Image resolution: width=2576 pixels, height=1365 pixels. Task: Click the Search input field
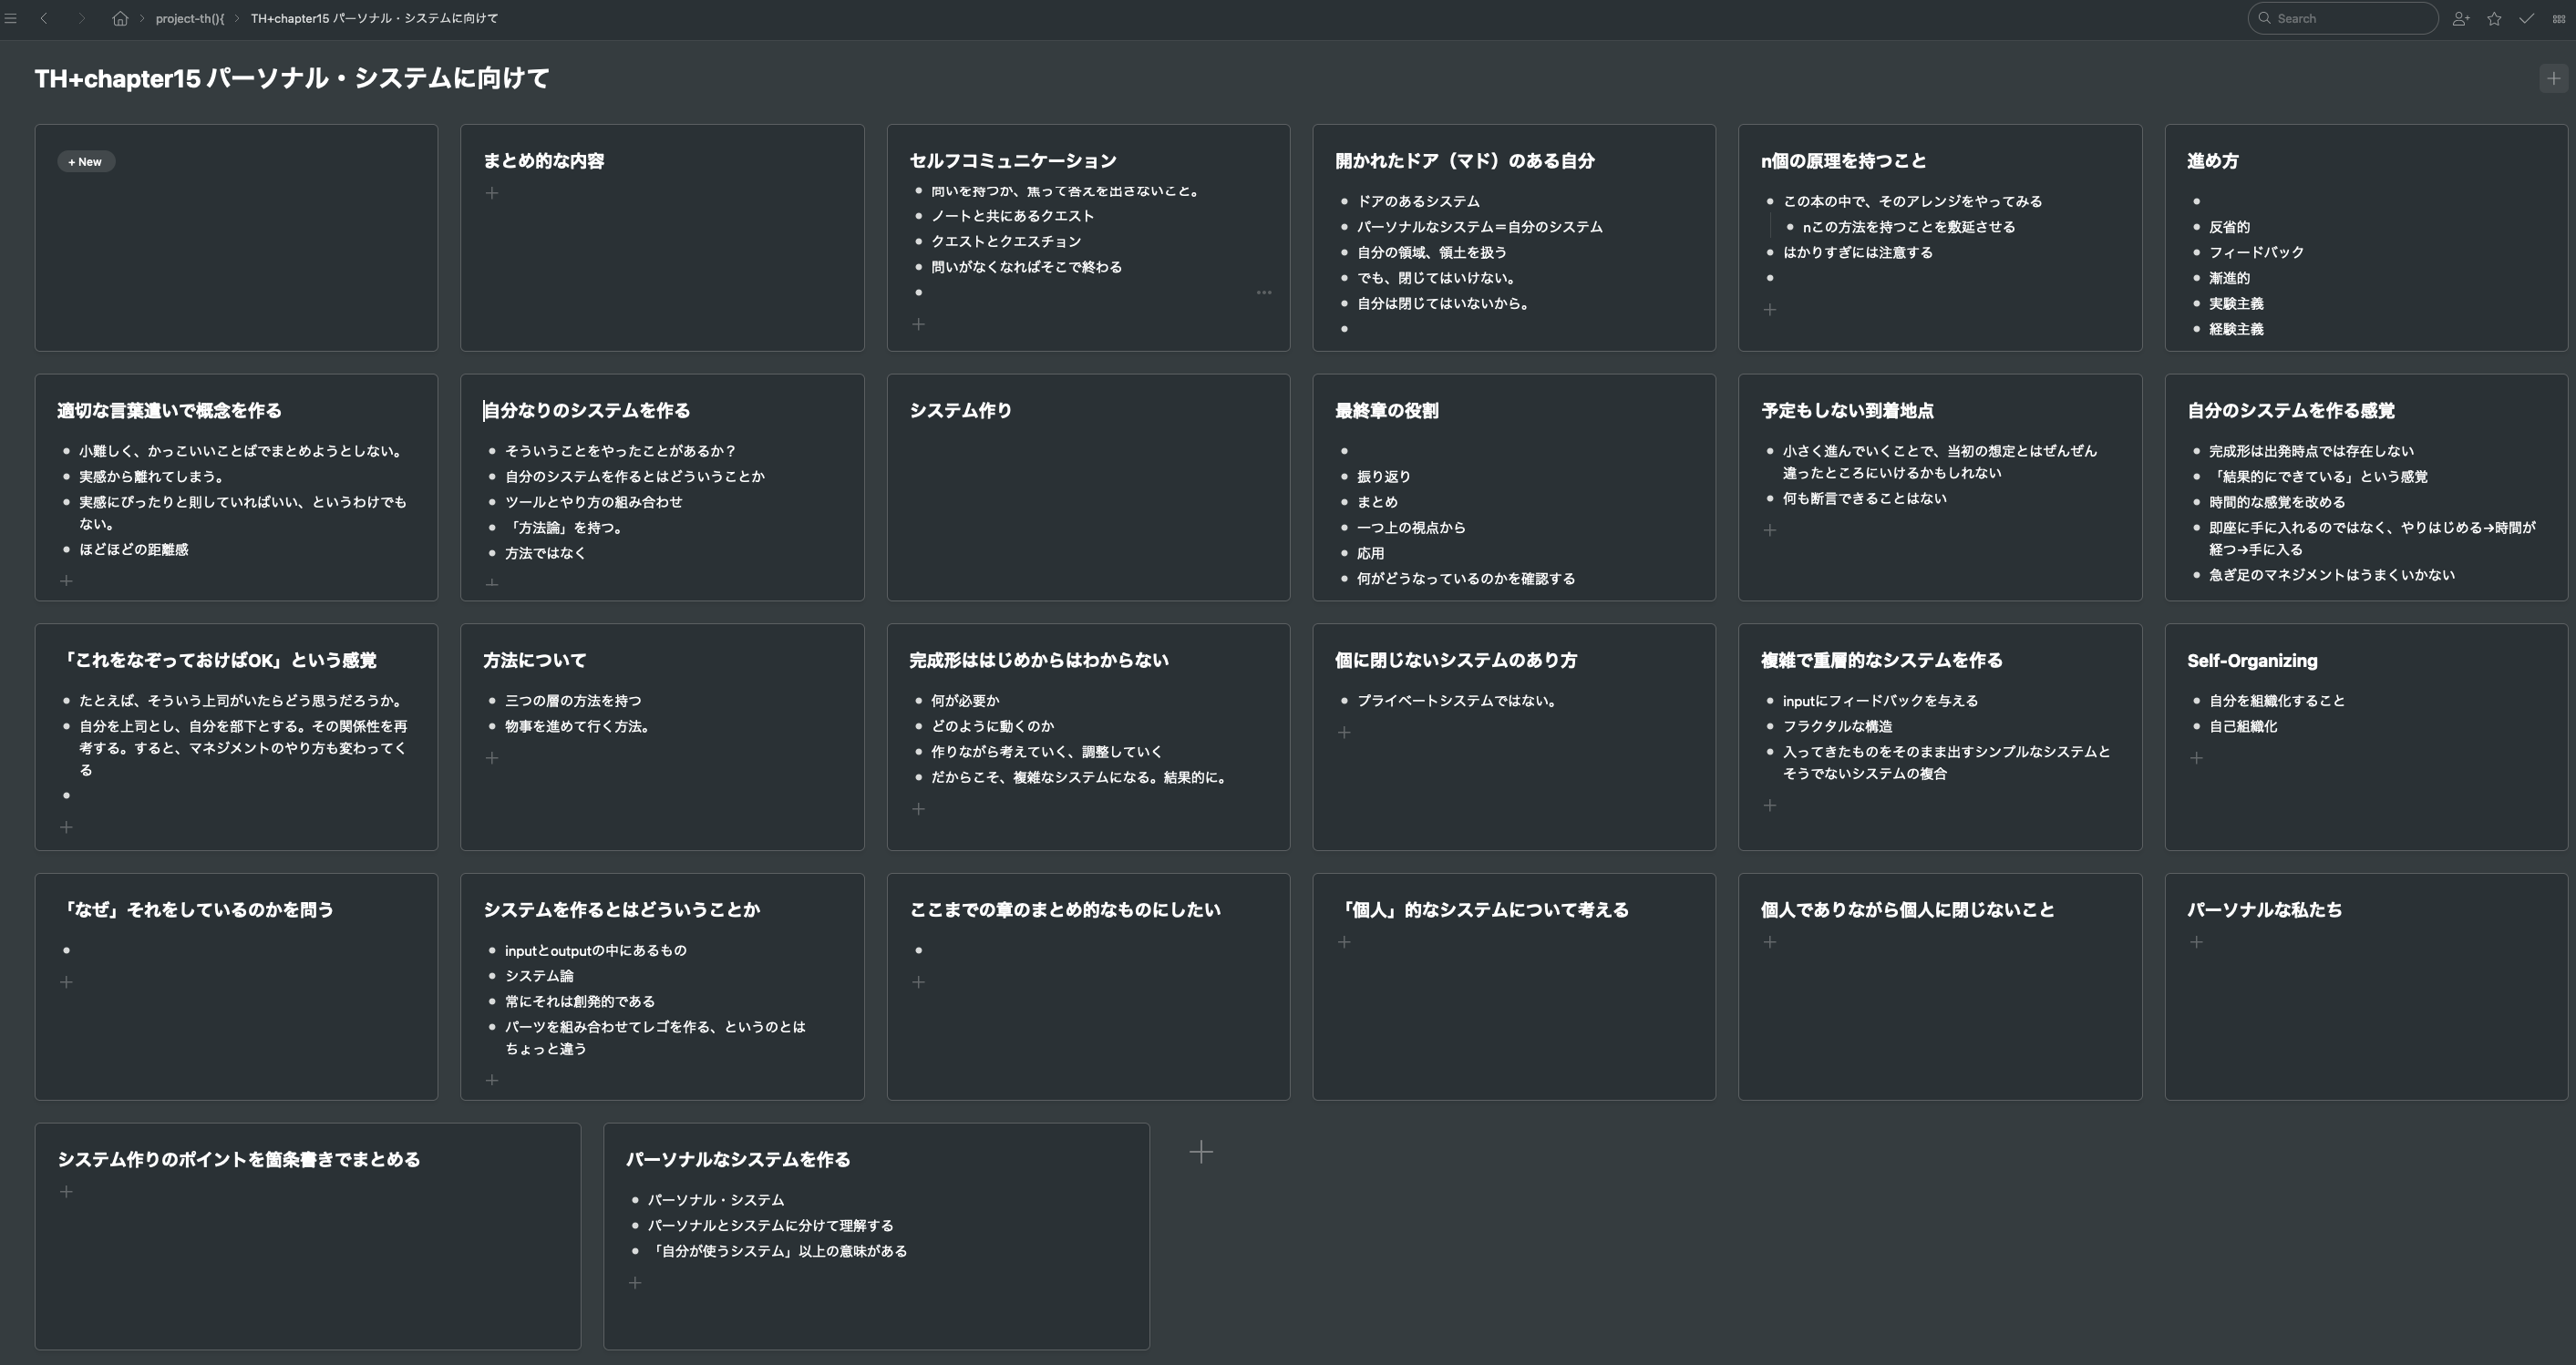point(2342,17)
